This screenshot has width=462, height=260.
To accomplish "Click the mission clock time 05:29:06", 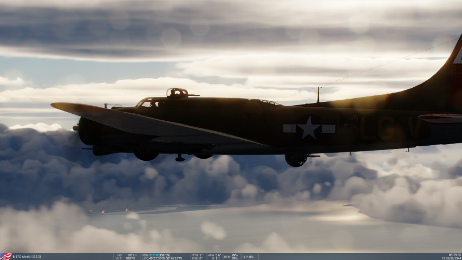I will (x=454, y=255).
